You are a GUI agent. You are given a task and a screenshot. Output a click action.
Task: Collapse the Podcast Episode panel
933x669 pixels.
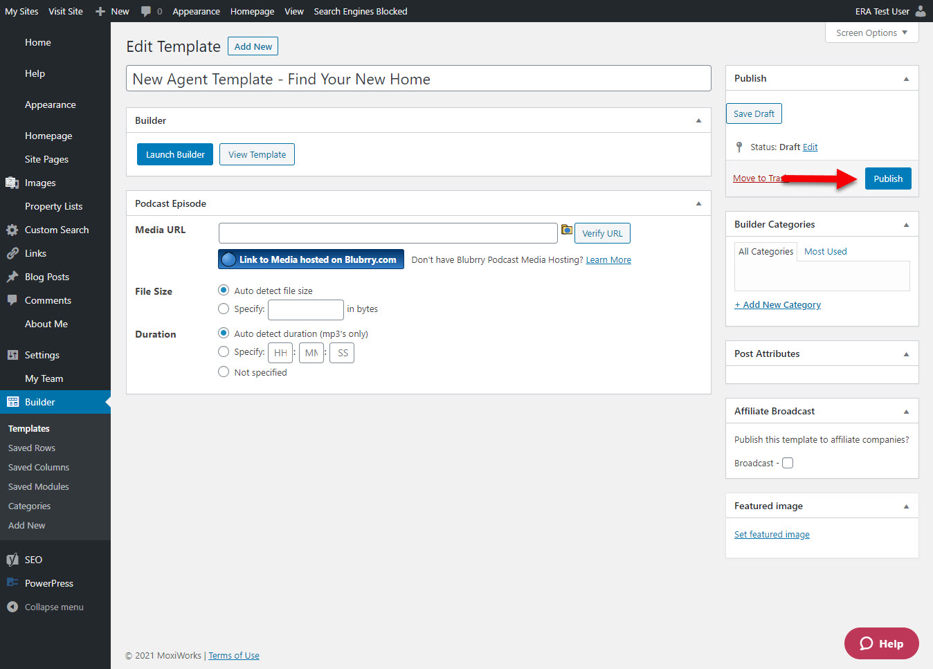pyautogui.click(x=698, y=203)
